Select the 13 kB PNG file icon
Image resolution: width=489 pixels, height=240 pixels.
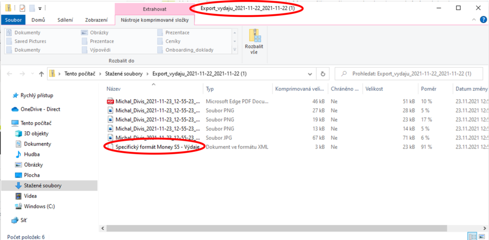[x=110, y=128]
